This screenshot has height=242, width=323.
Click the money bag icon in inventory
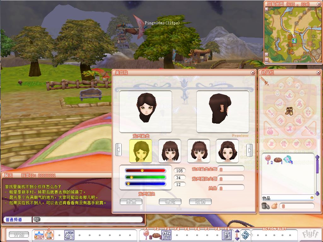pos(274,206)
